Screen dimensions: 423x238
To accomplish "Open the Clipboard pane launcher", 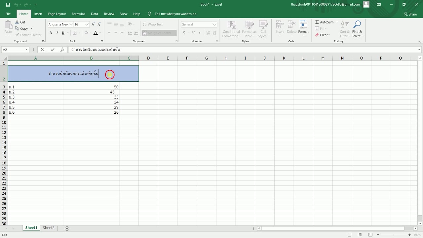I will point(43,41).
